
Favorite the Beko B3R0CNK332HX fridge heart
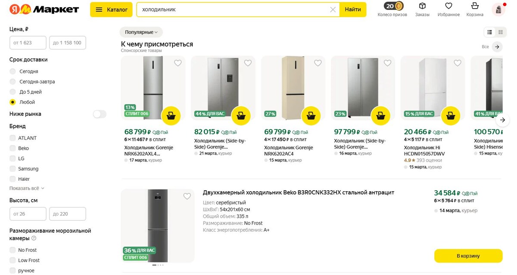click(x=187, y=196)
